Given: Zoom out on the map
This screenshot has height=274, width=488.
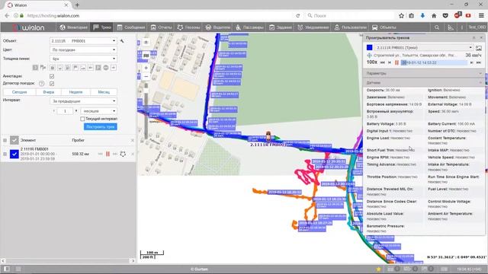Looking at the screenshot, I should coord(146,77).
